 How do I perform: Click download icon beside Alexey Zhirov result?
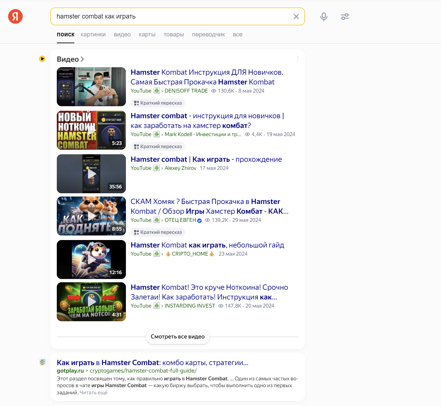click(x=157, y=168)
